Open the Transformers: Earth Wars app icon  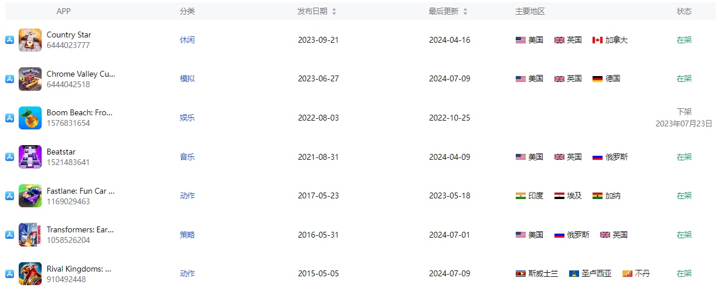(x=30, y=235)
